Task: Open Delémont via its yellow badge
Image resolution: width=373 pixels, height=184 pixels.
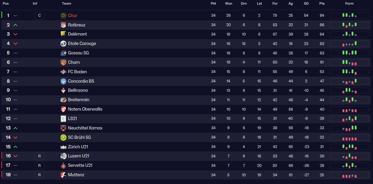Action: pyautogui.click(x=63, y=34)
